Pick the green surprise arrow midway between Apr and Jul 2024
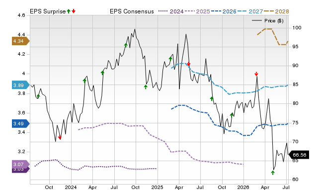318x190 pixels. click(x=102, y=73)
